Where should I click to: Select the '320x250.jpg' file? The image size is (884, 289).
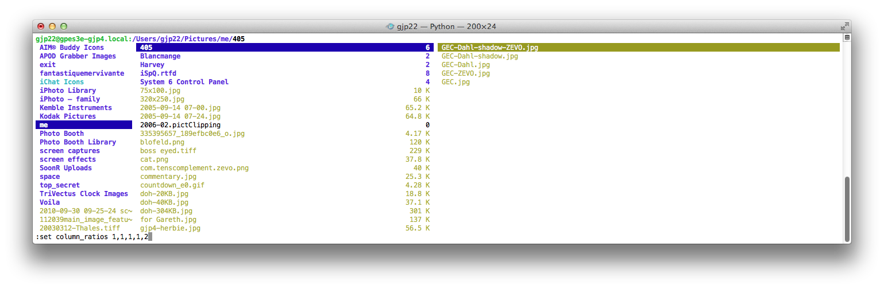[163, 99]
